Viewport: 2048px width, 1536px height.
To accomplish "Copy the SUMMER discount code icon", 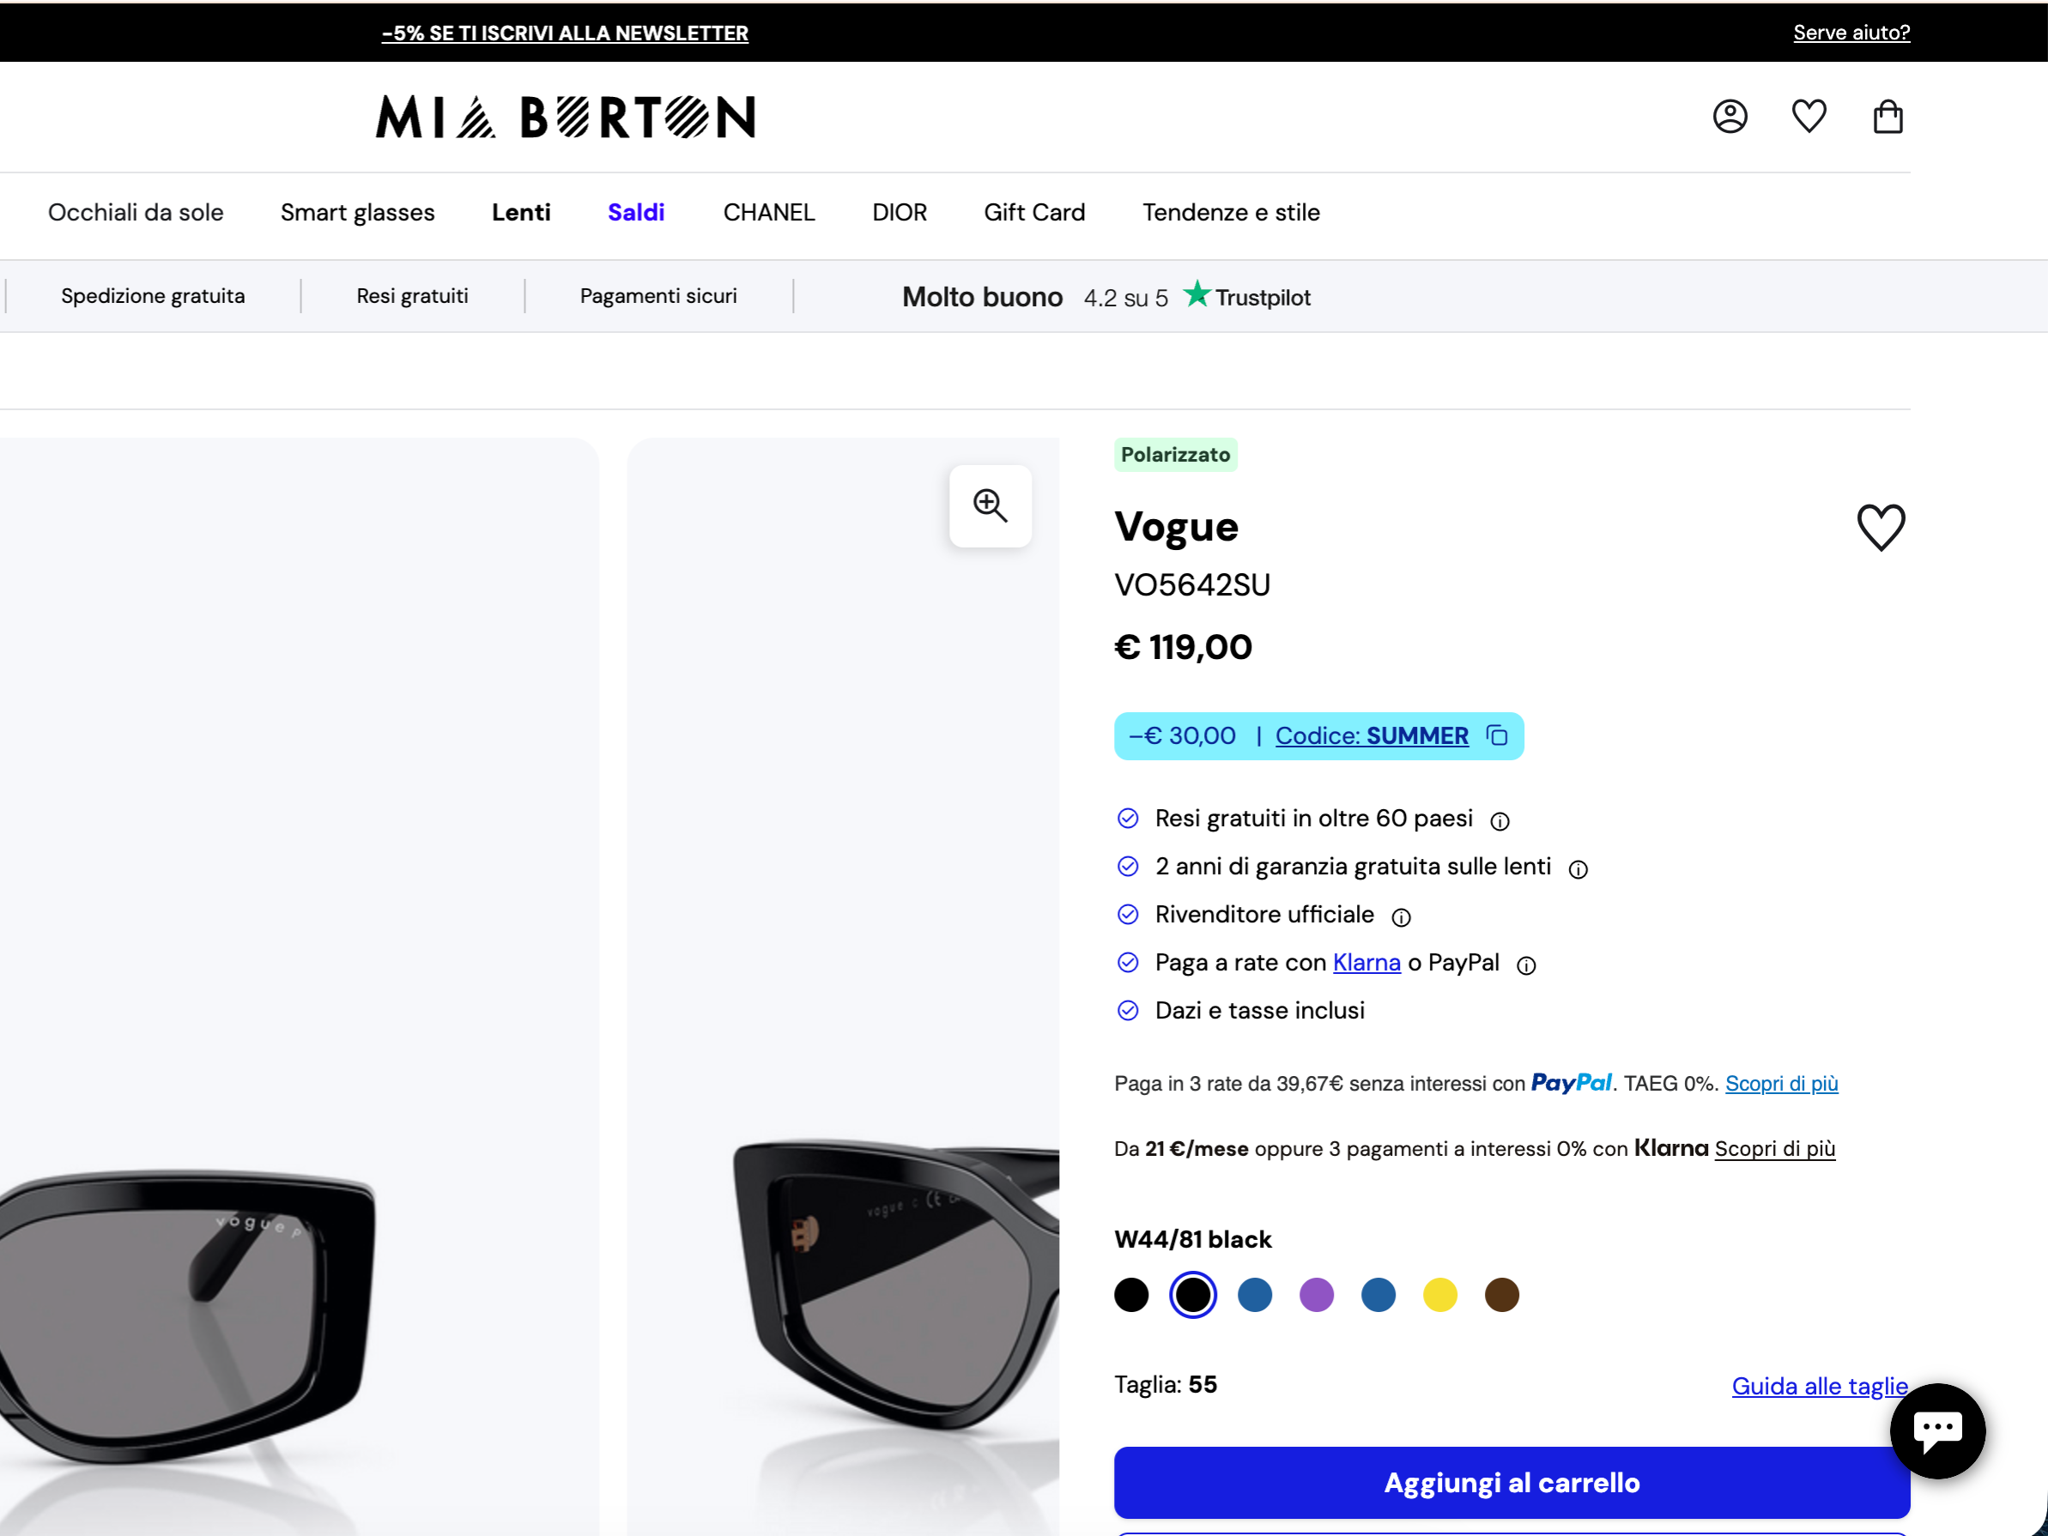I will pyautogui.click(x=1497, y=735).
